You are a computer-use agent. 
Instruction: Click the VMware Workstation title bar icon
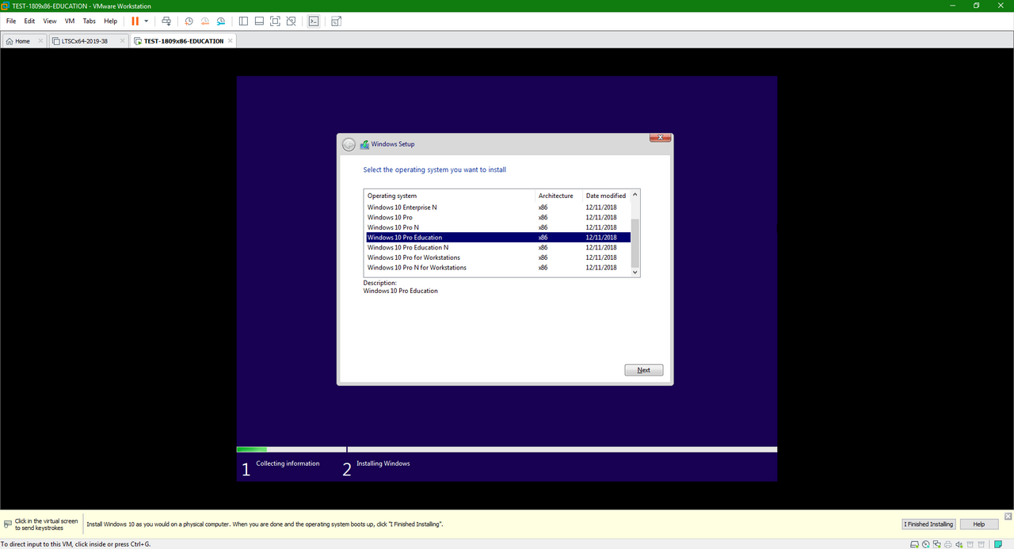pyautogui.click(x=6, y=6)
